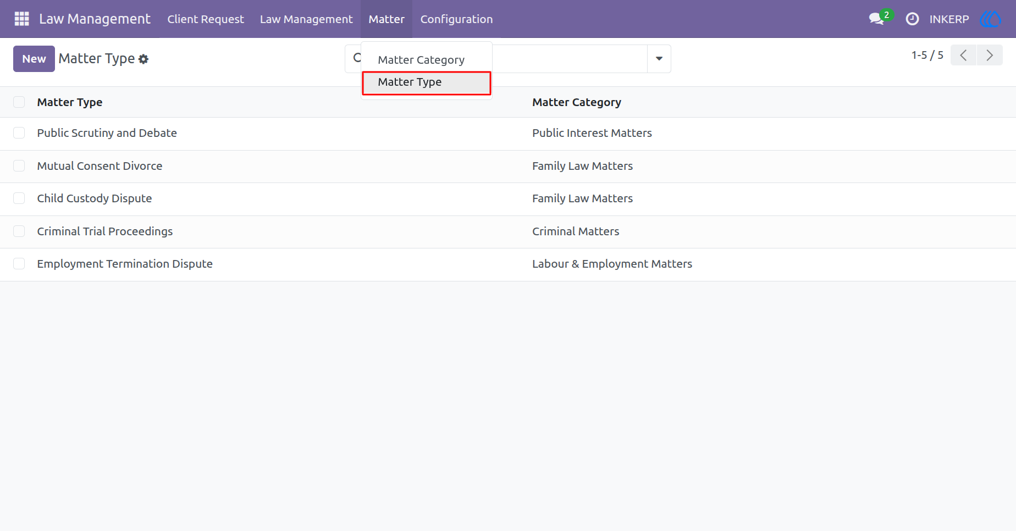Open the Child Custody Dispute record
This screenshot has width=1016, height=531.
click(x=95, y=198)
